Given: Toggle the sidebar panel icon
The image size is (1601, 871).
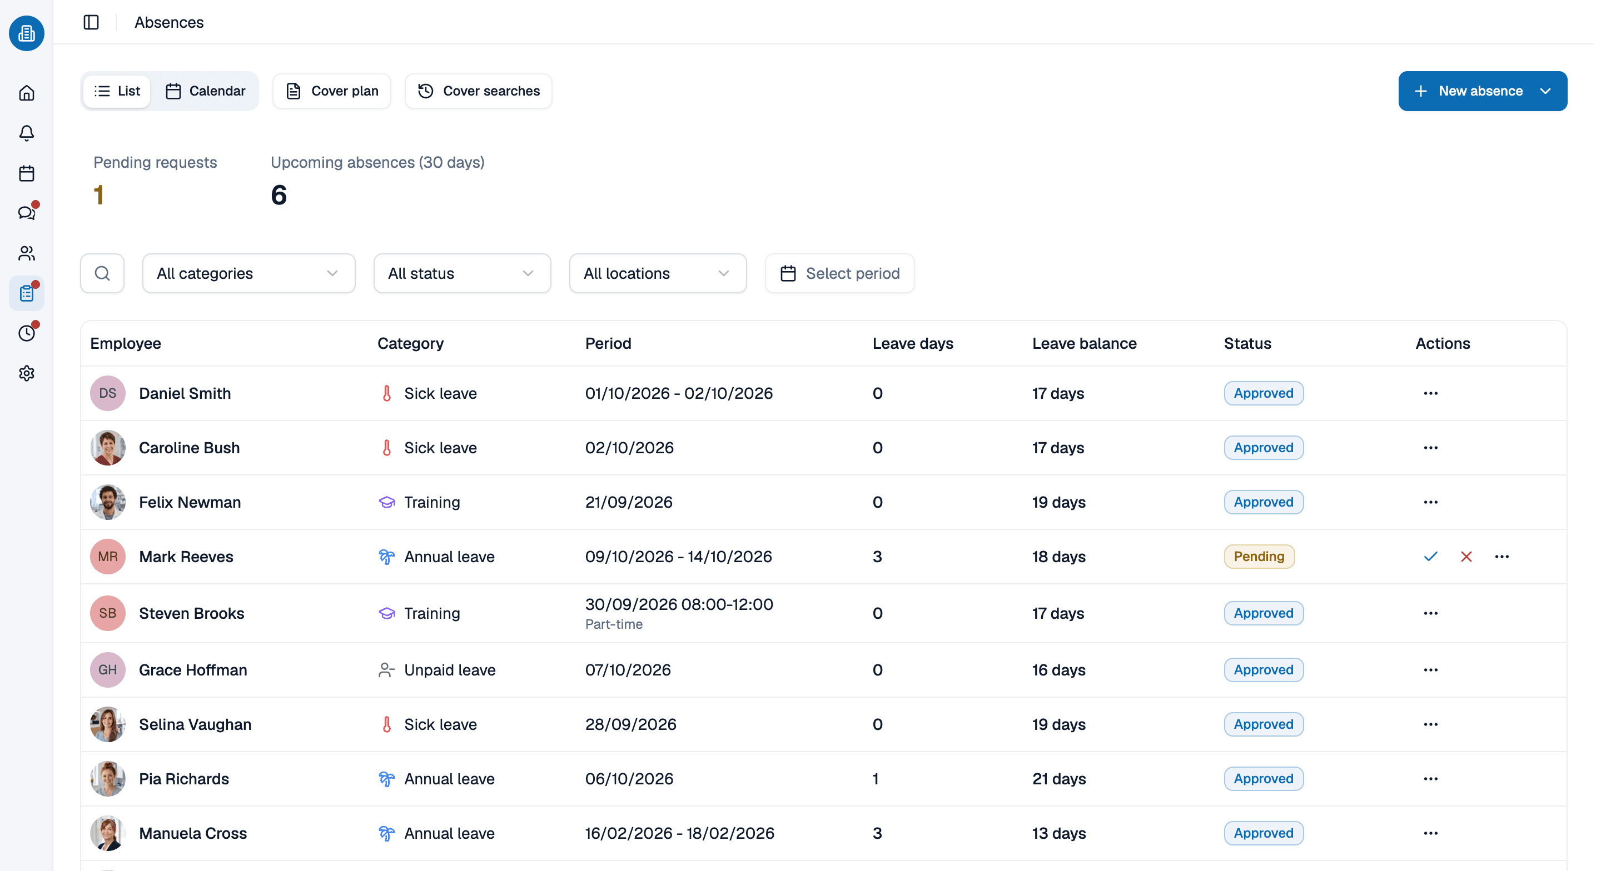Looking at the screenshot, I should (91, 22).
